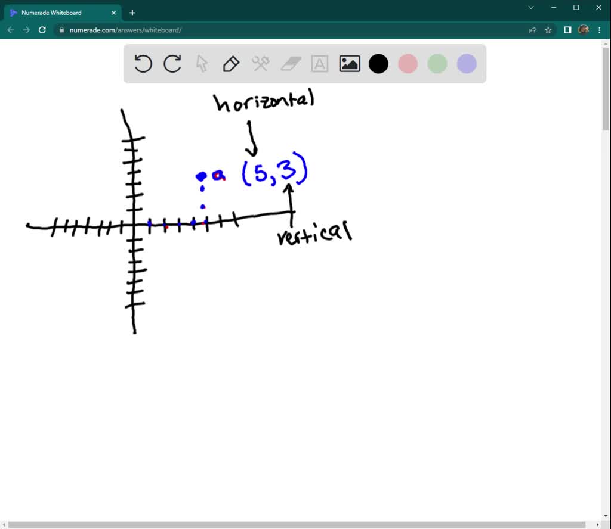
Task: Choose the eraser tool
Action: click(x=291, y=64)
